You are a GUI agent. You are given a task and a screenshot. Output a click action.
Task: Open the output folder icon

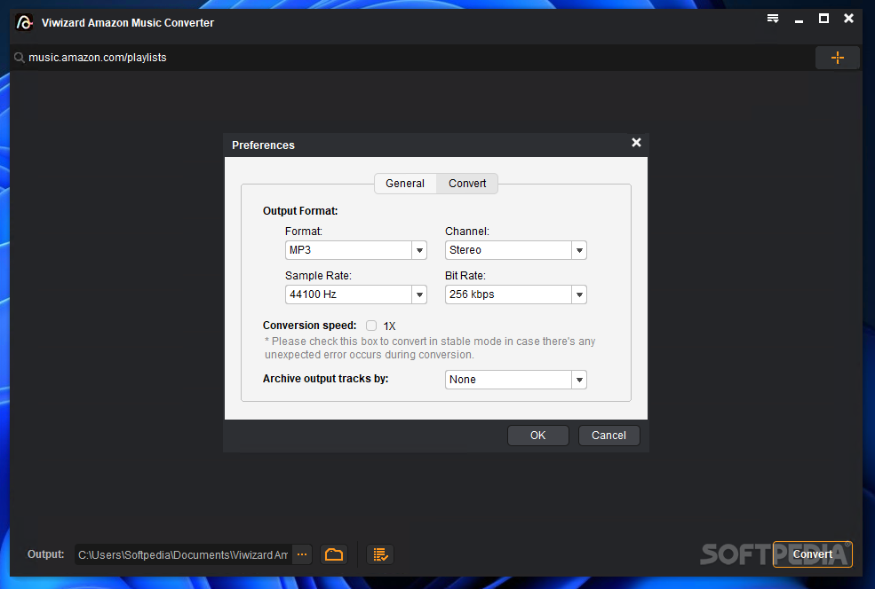point(334,554)
